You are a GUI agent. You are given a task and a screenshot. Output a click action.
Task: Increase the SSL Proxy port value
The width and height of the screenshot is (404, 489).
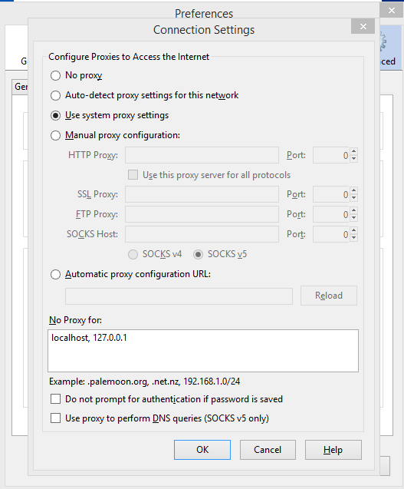(x=353, y=190)
